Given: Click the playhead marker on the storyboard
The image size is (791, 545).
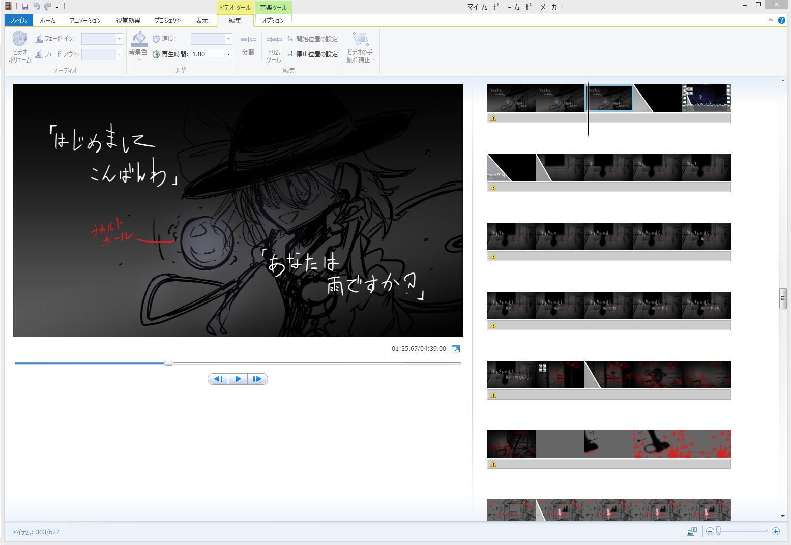Looking at the screenshot, I should point(588,109).
